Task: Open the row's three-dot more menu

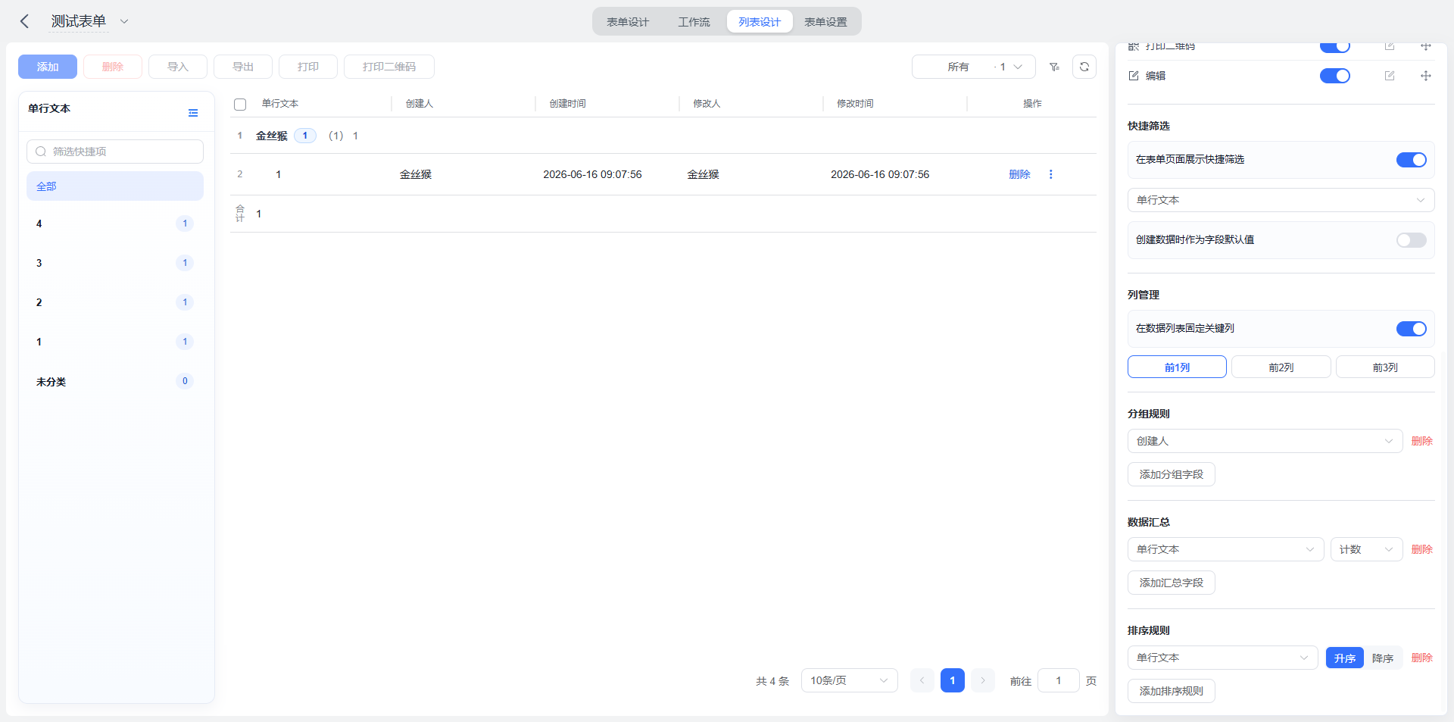Action: pos(1050,174)
